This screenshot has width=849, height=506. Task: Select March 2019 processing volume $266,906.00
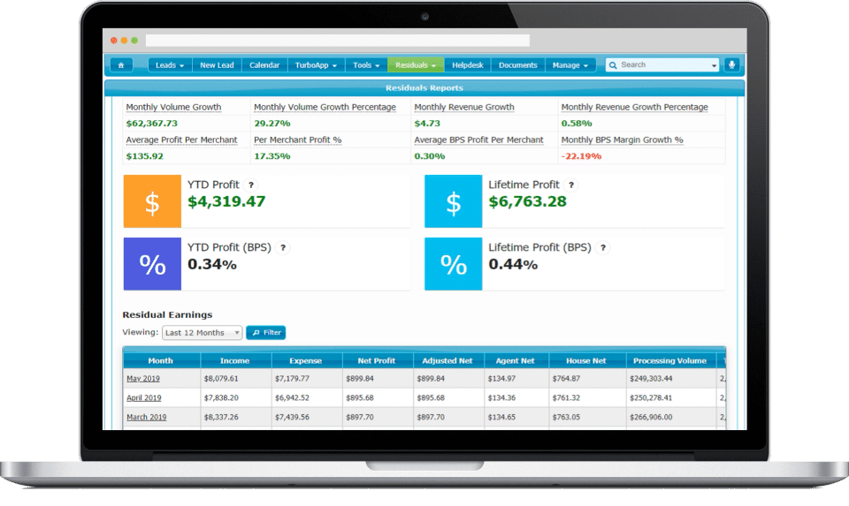[651, 418]
